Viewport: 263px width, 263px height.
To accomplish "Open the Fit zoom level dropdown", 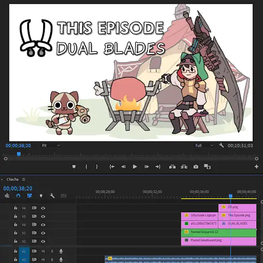I will pos(51,146).
